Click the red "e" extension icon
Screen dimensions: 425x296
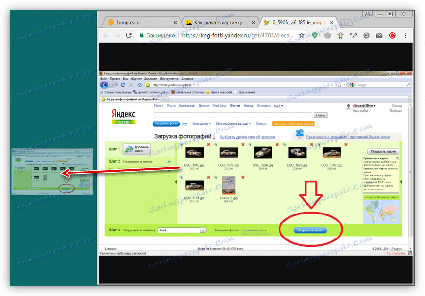point(391,35)
